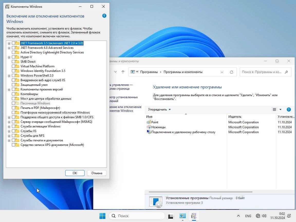Expand the SMB 1.0/CIFS support node

pos(9,117)
